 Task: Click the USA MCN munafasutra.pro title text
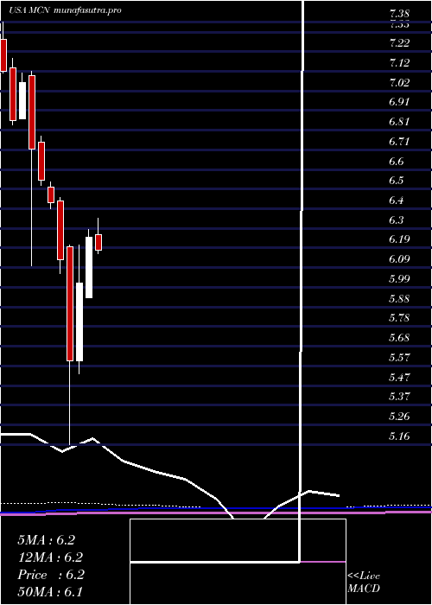pyautogui.click(x=65, y=10)
